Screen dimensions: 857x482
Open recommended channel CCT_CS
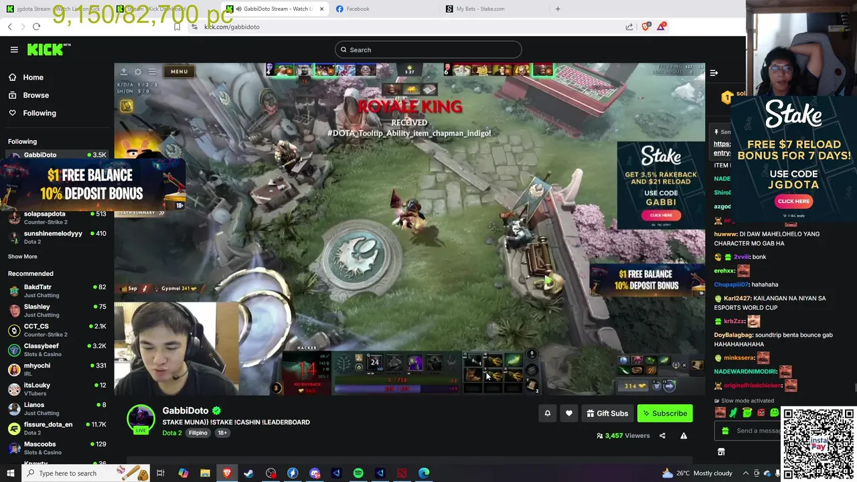point(57,330)
